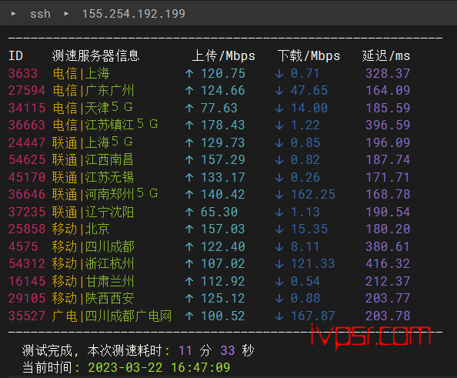
Task: Click latency value 380.61
Action: (x=388, y=247)
